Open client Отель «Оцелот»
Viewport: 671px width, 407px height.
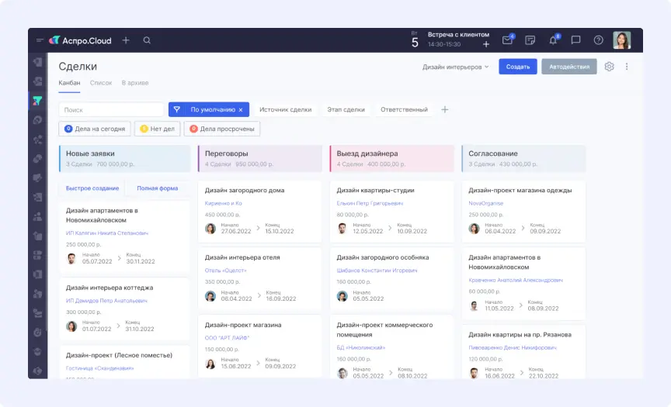[225, 271]
